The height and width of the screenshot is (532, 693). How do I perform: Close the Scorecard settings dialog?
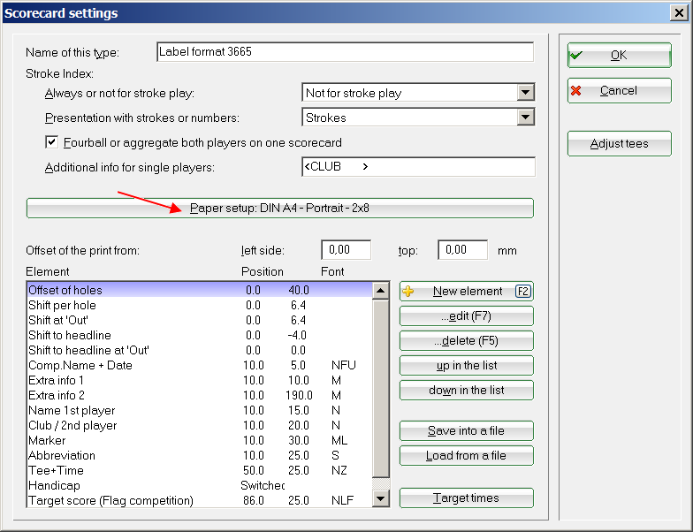pos(678,13)
